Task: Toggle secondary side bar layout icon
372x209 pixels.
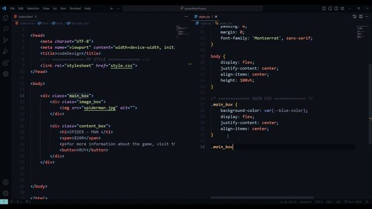Action: click(x=336, y=9)
